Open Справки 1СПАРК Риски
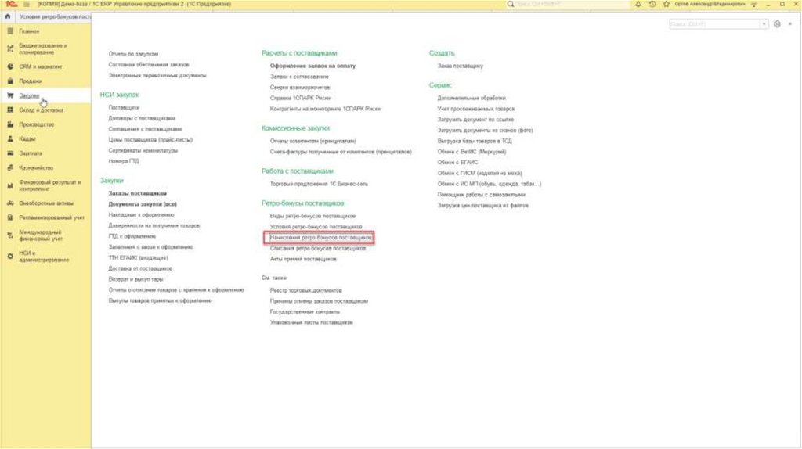Viewport: 802px width, 449px height. (300, 98)
